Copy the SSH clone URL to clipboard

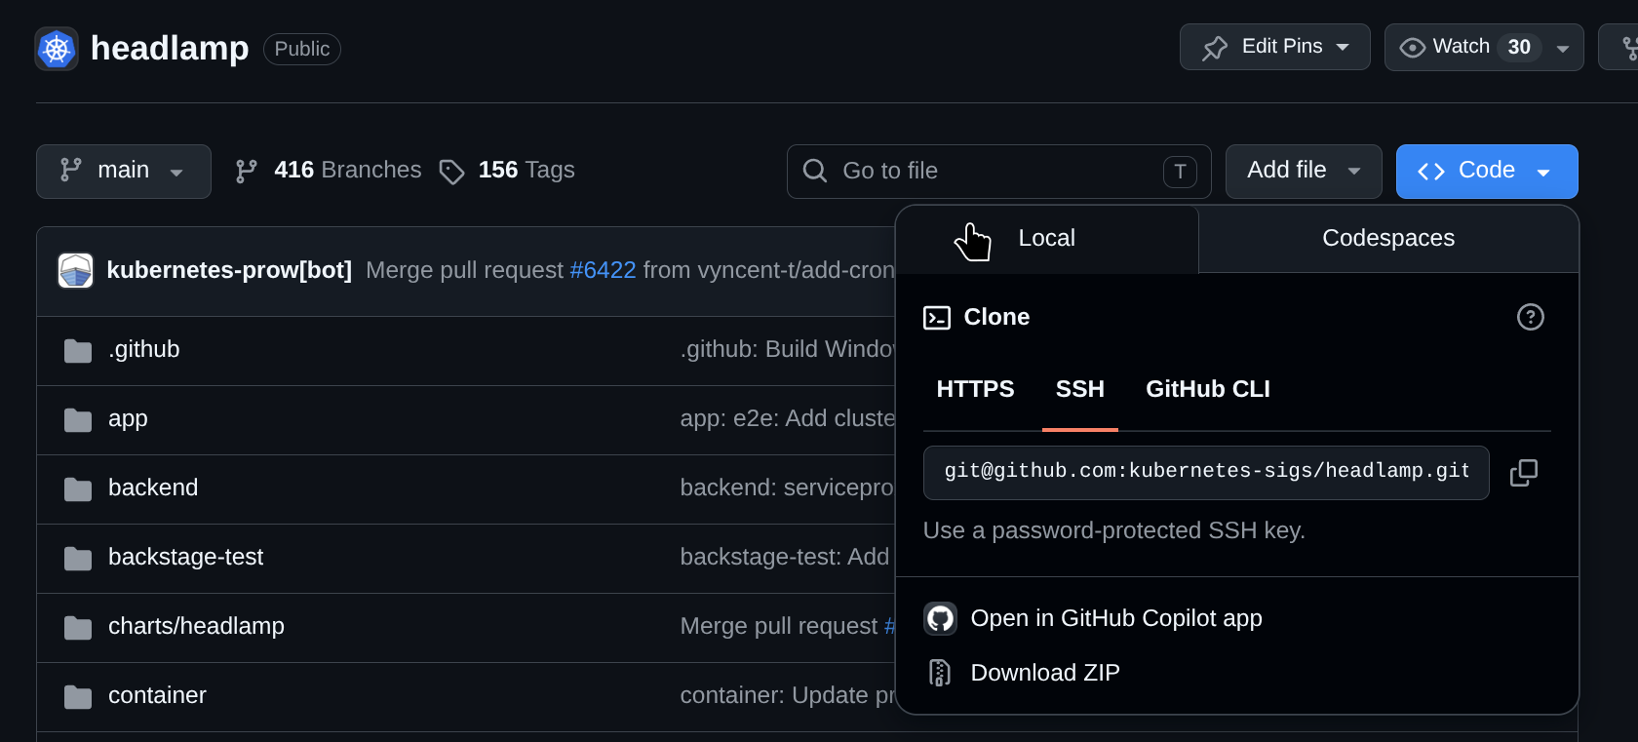point(1524,473)
